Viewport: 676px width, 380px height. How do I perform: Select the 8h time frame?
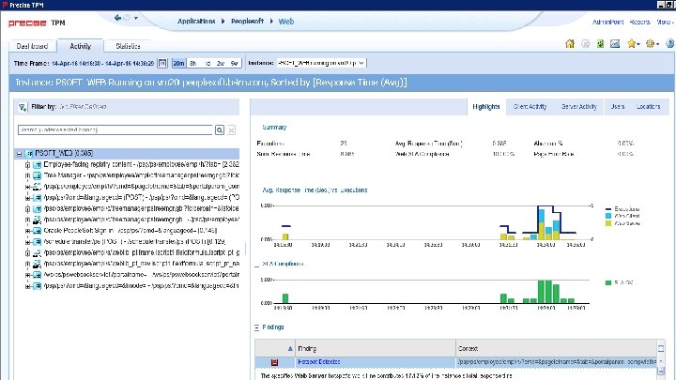pyautogui.click(x=193, y=63)
